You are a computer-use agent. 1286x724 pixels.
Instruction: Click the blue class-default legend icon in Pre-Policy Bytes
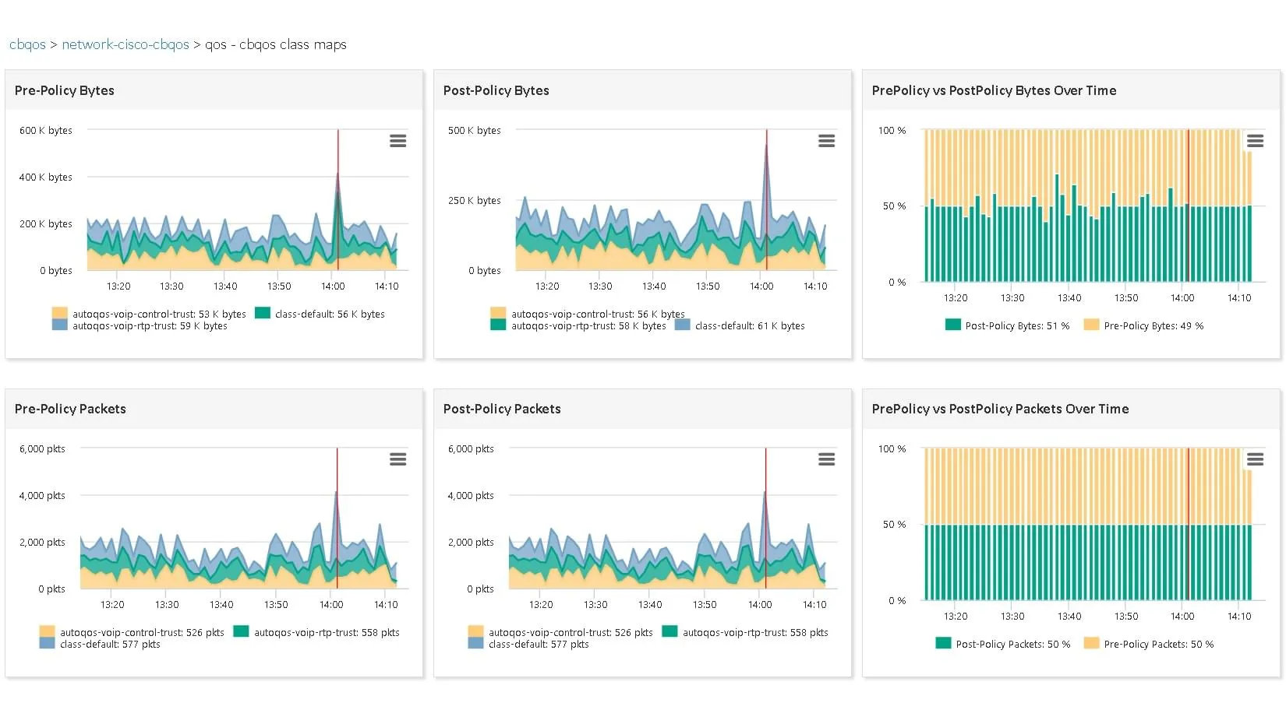[262, 313]
